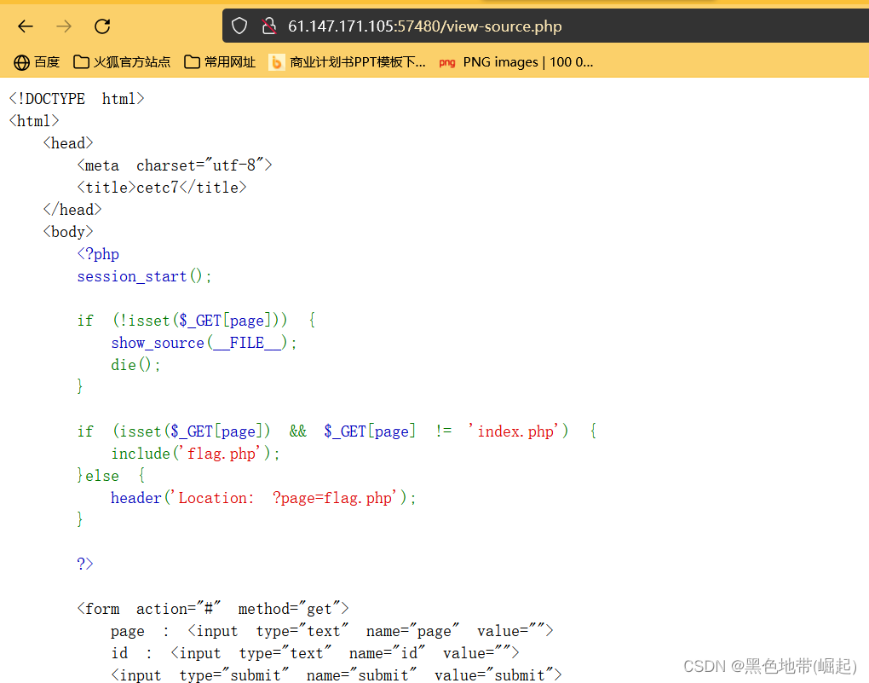Image resolution: width=869 pixels, height=683 pixels.
Task: Reload the current page
Action: (x=102, y=26)
